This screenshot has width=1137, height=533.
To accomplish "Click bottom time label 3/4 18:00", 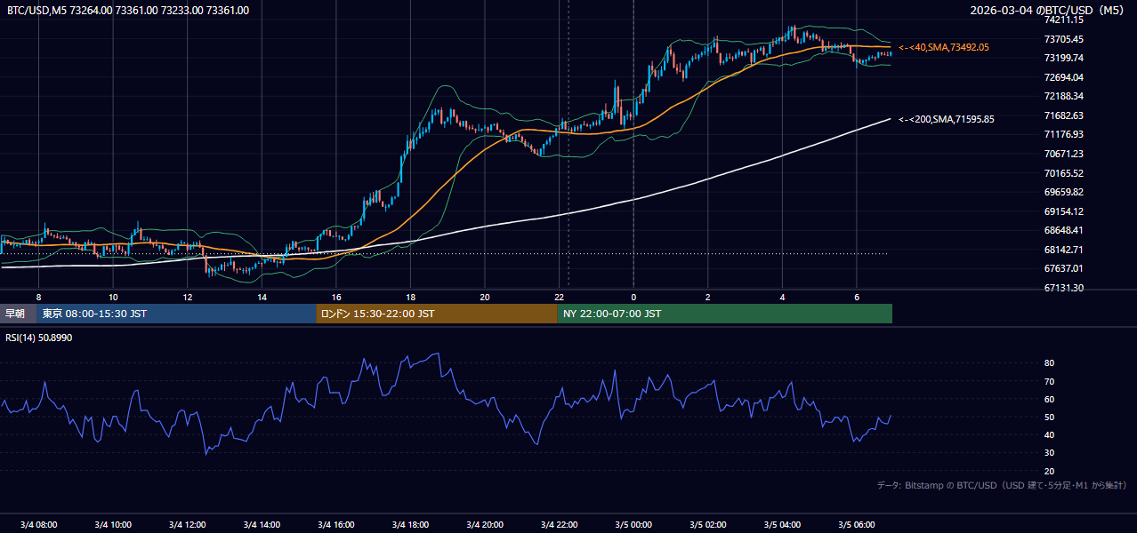I will pyautogui.click(x=410, y=525).
